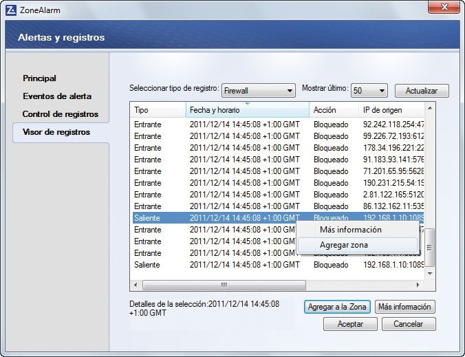Open the Firewall log type dropdown
Screen dimensions: 465x357
point(259,90)
